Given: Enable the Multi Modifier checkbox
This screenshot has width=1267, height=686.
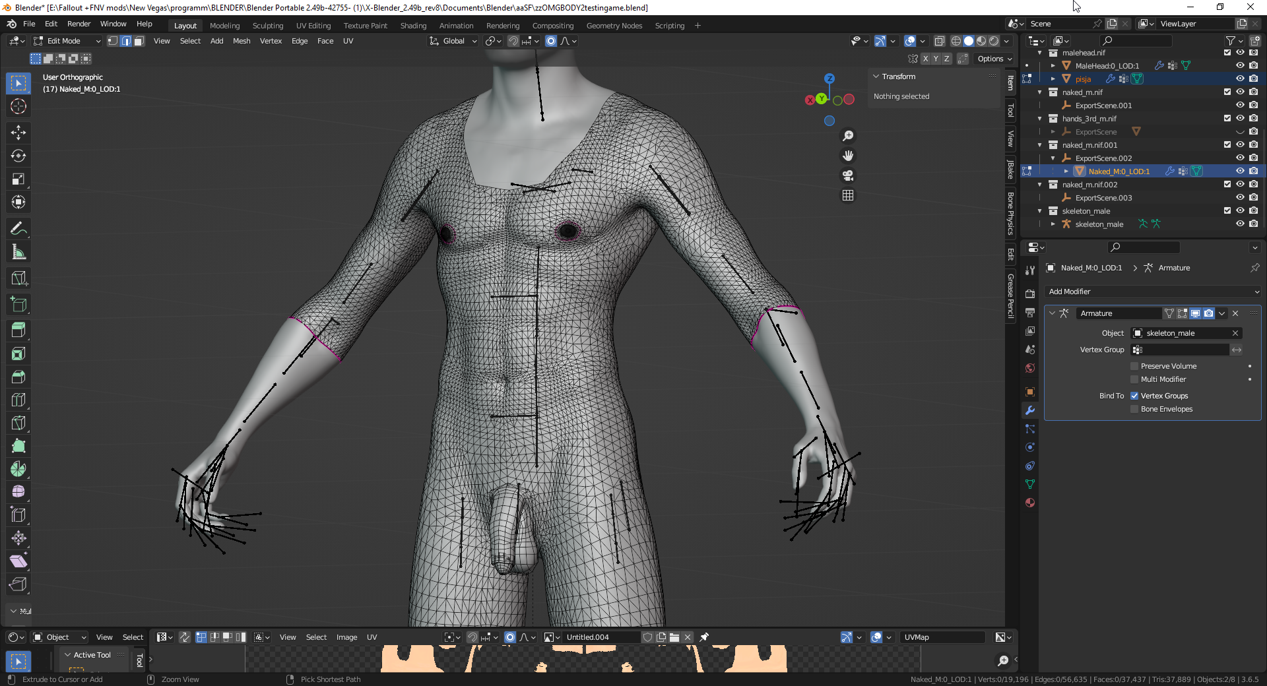Looking at the screenshot, I should 1134,379.
